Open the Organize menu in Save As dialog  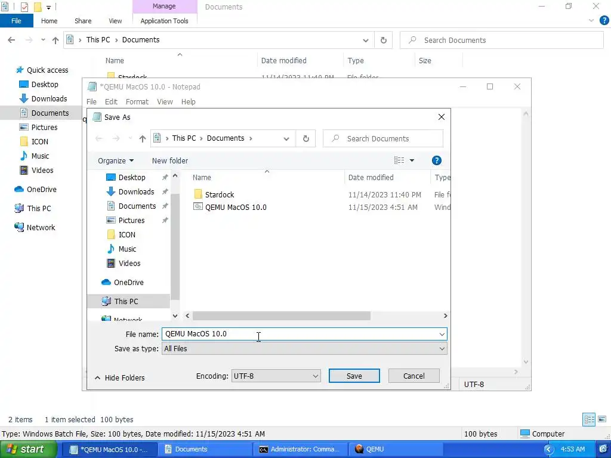point(116,161)
